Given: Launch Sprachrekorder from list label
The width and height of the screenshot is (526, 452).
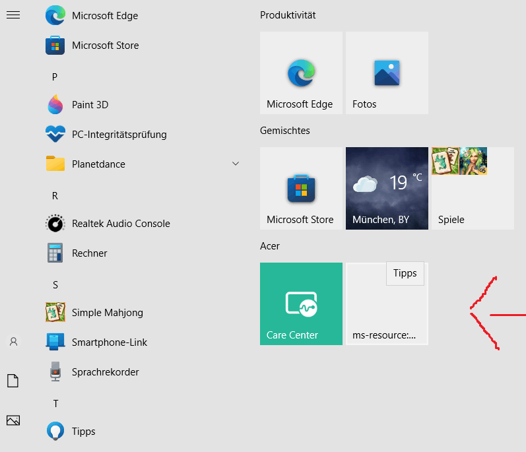Looking at the screenshot, I should pyautogui.click(x=106, y=372).
